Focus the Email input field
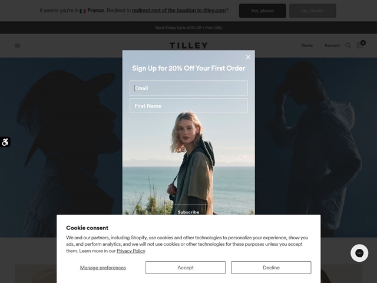This screenshot has width=377, height=283. click(x=188, y=88)
